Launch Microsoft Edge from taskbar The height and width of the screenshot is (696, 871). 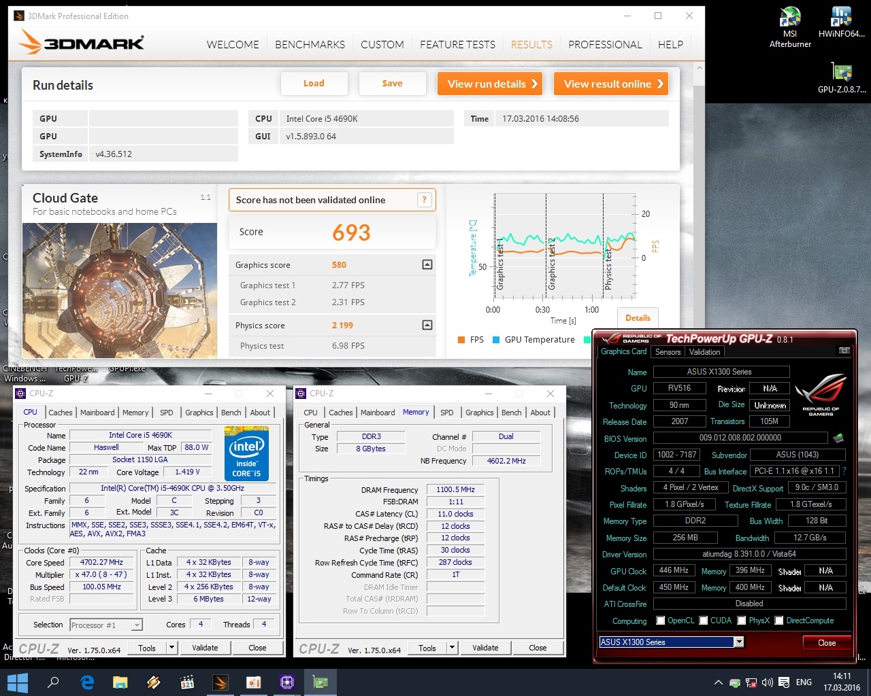87,682
